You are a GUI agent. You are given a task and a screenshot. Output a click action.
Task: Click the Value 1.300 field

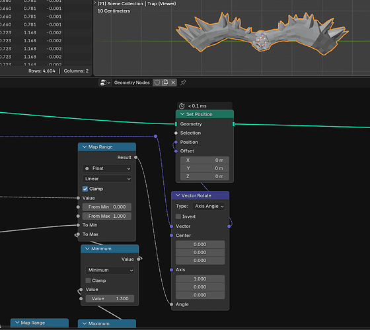point(110,299)
